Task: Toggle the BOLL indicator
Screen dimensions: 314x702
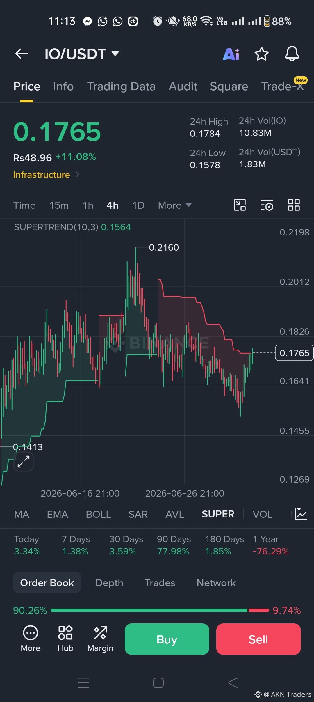Action: click(98, 514)
